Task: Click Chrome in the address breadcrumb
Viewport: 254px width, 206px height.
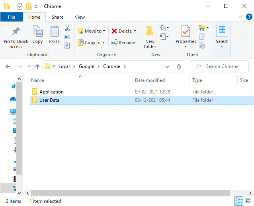Action: click(x=111, y=66)
